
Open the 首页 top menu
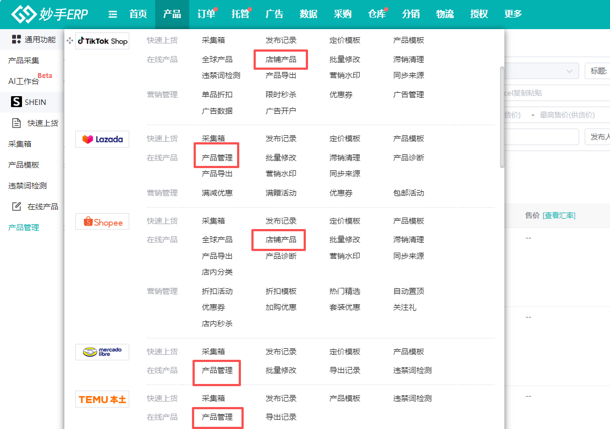[138, 14]
